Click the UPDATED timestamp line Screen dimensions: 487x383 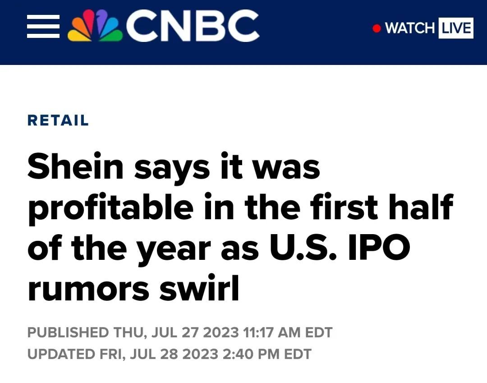coord(169,354)
